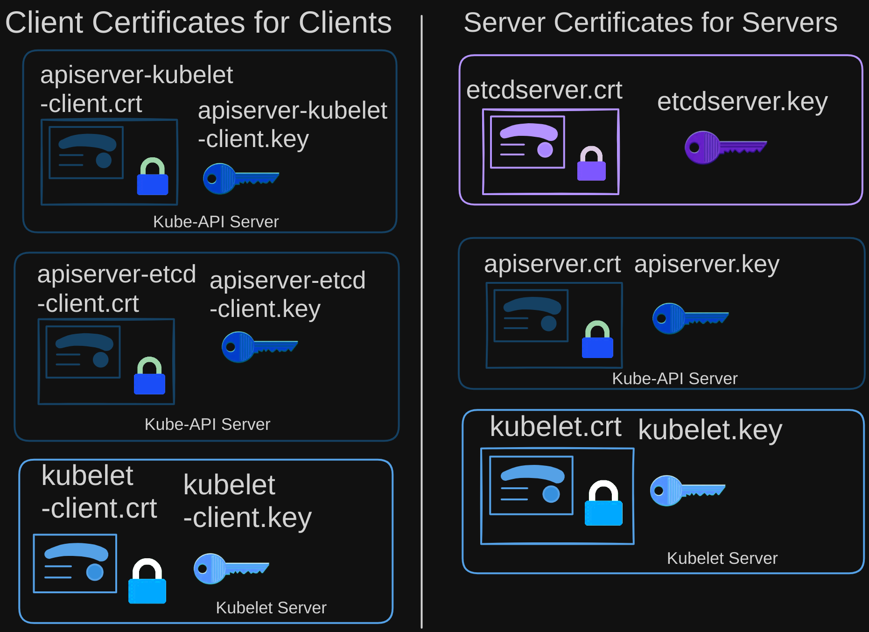
Task: Click the 'etcdserver.crt' label
Action: [x=544, y=90]
